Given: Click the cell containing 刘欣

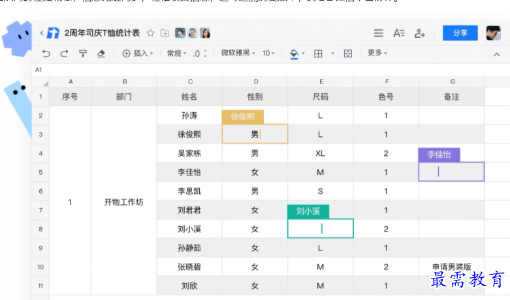Looking at the screenshot, I should click(x=189, y=286).
